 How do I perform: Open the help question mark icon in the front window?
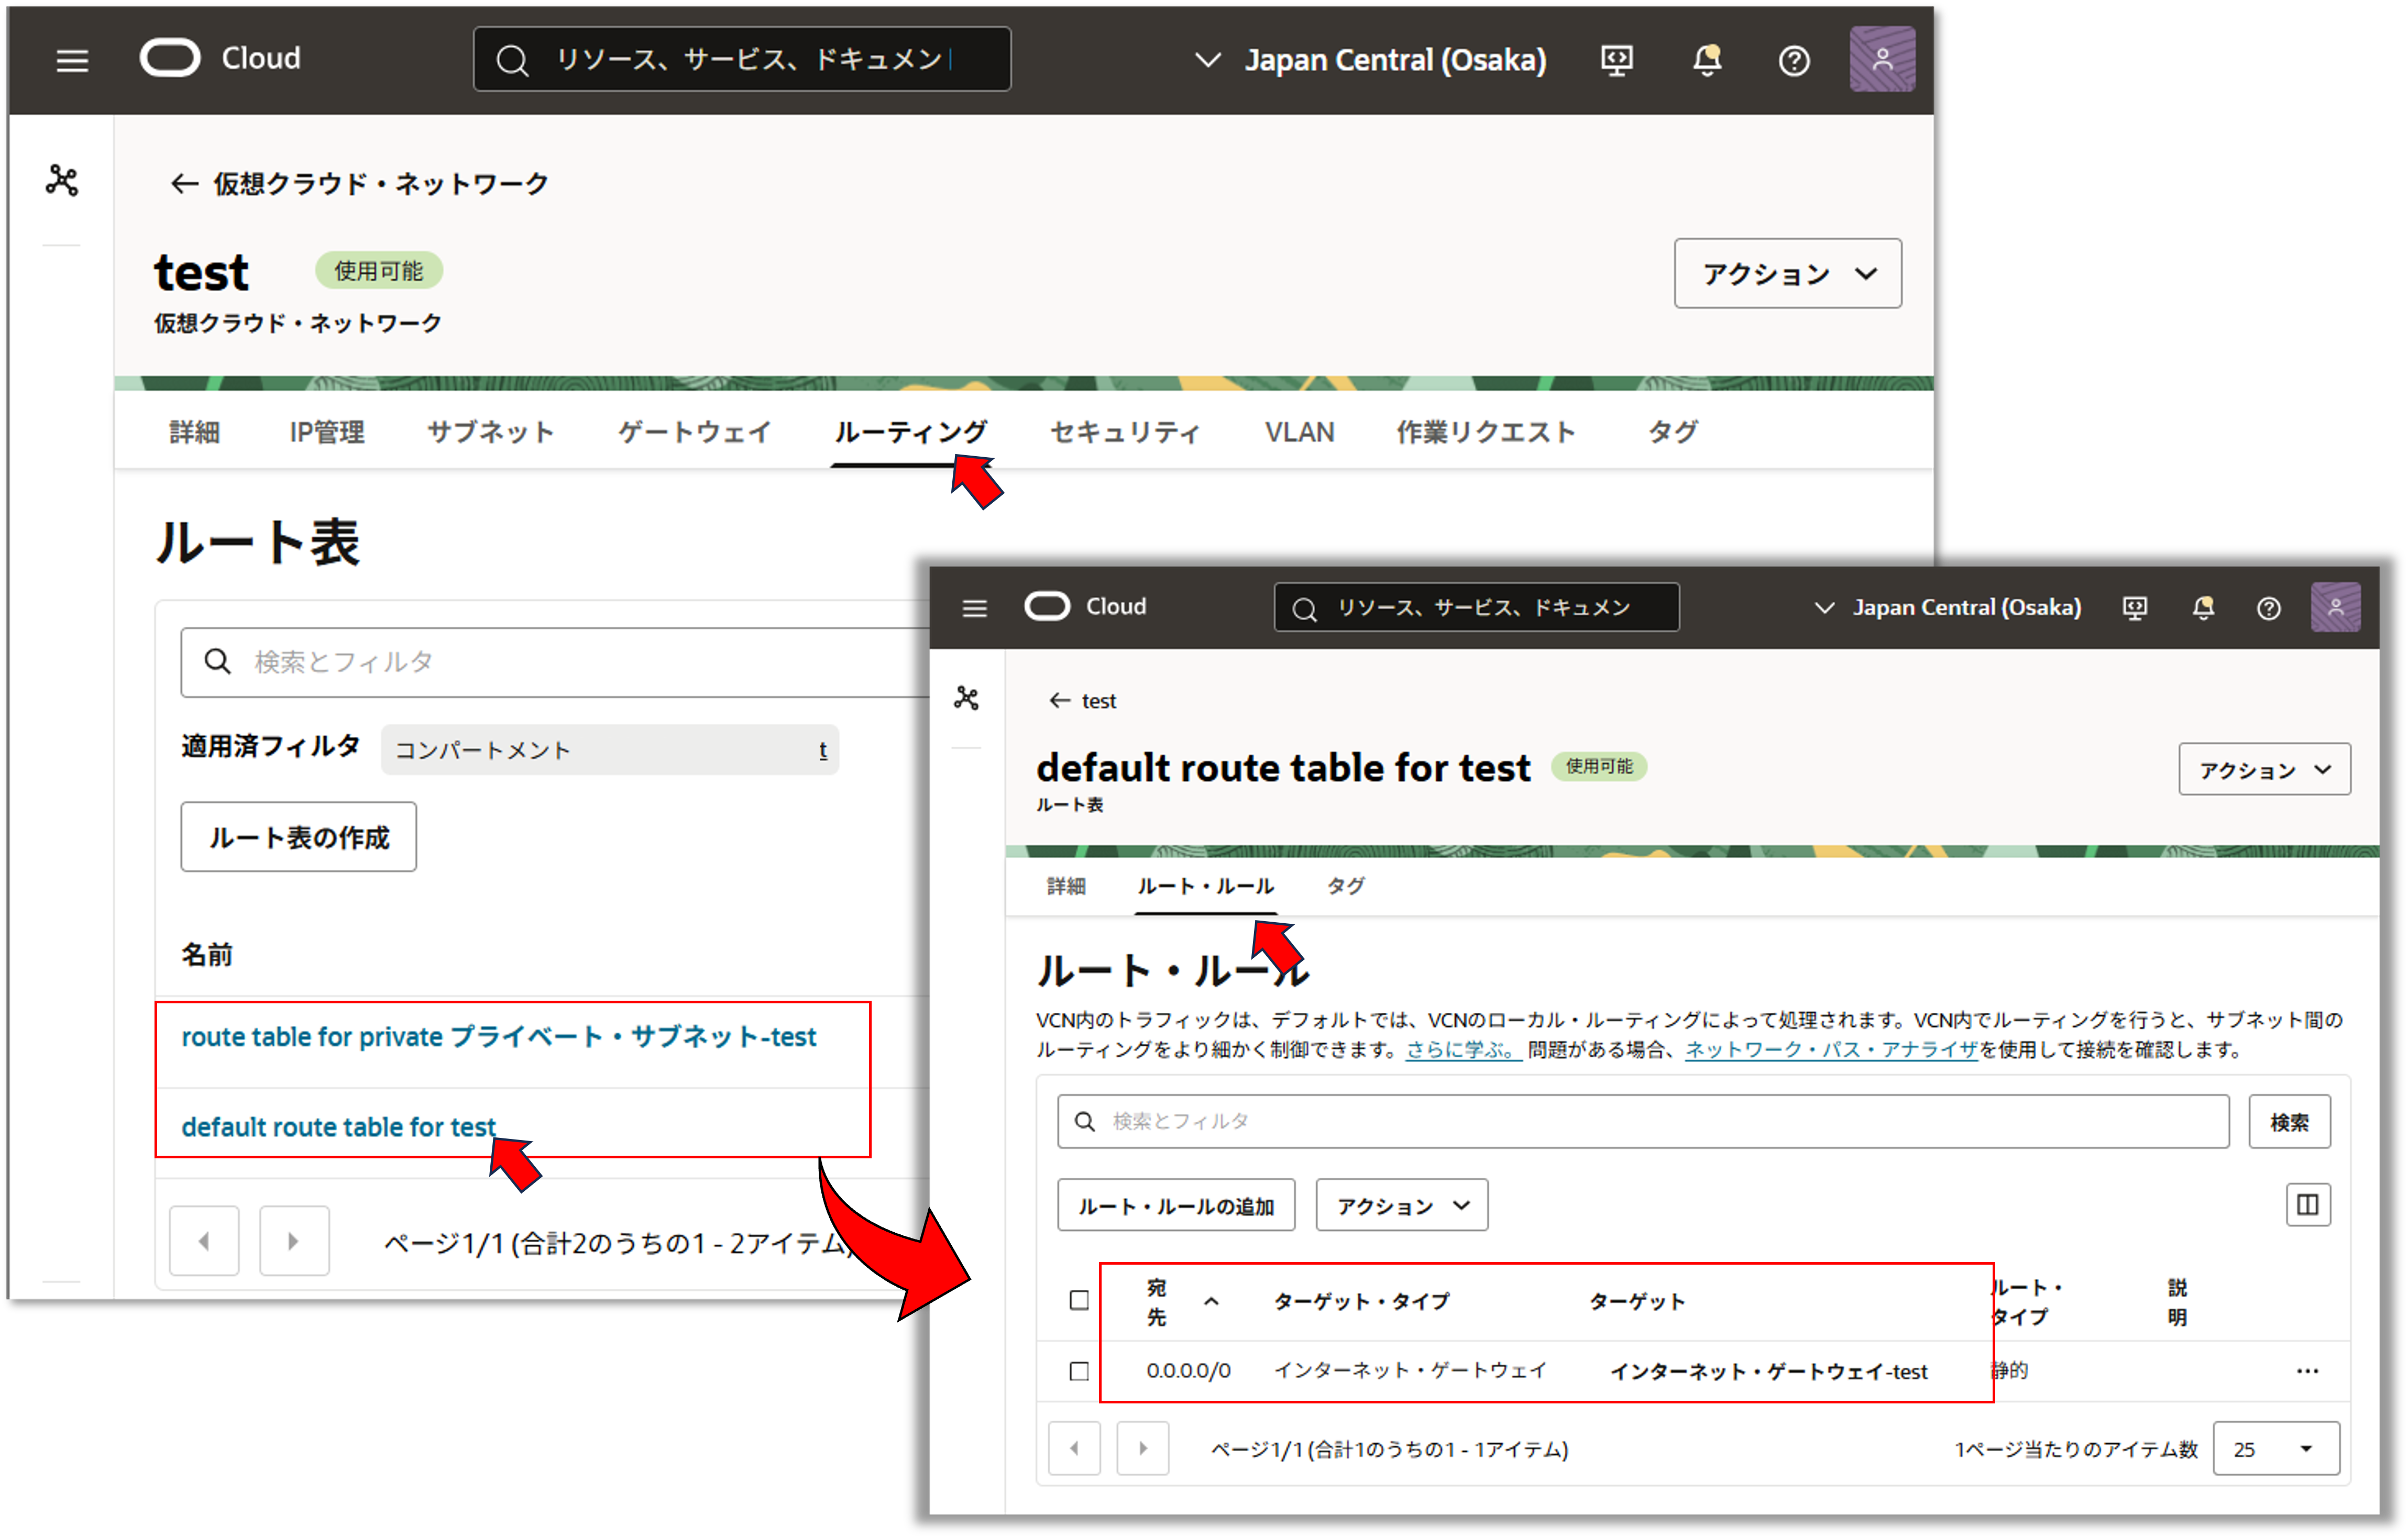[x=2269, y=608]
